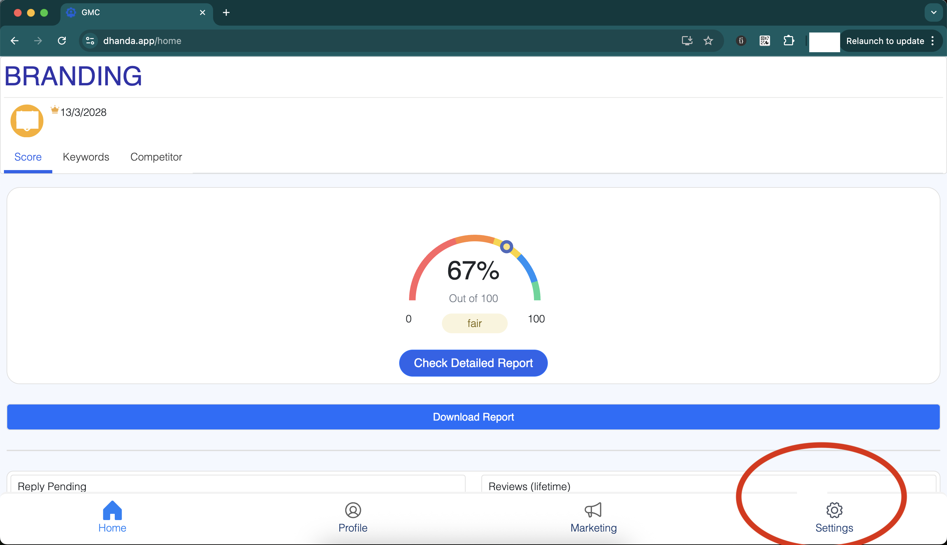This screenshot has width=947, height=545.
Task: Click Relaunch to update button
Action: (885, 41)
